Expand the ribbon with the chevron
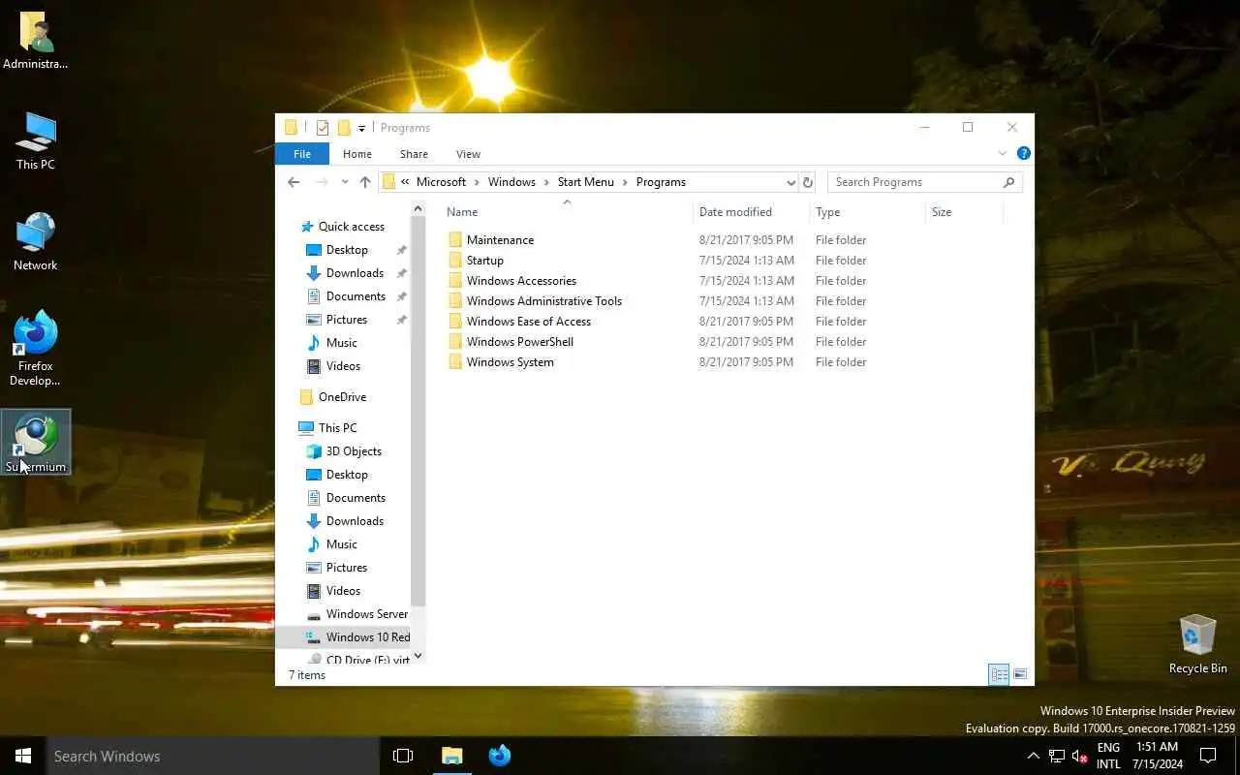The width and height of the screenshot is (1240, 775). (x=1003, y=153)
